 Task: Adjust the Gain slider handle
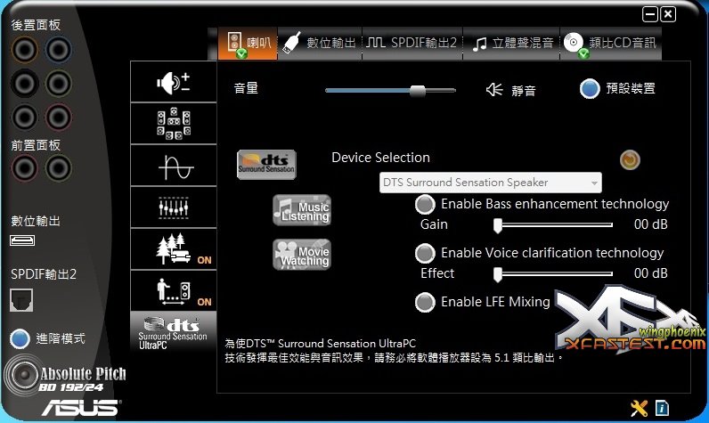(x=498, y=225)
